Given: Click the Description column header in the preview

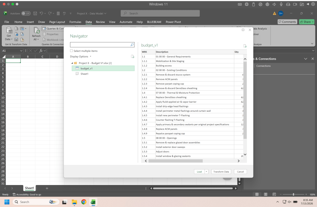Looking at the screenshot, I should (x=195, y=52).
